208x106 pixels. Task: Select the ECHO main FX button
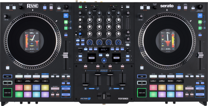pos(86,49)
